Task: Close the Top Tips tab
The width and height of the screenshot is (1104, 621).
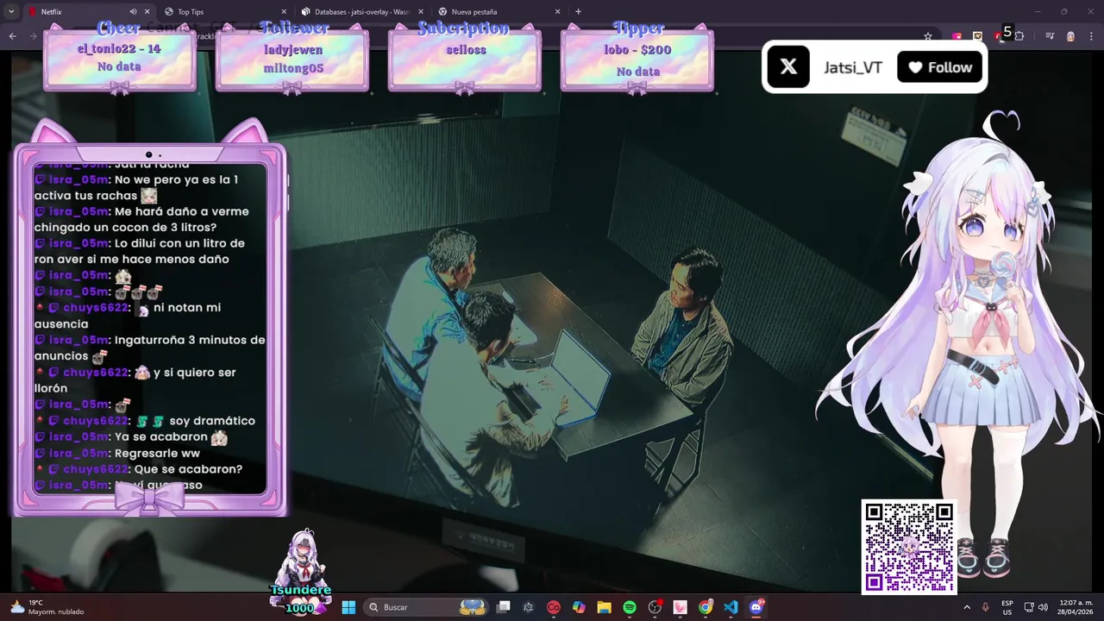Action: pyautogui.click(x=284, y=12)
